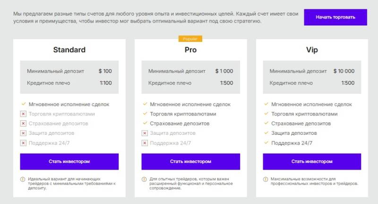Click the info icon below Vip plan
Screen dimensions: 378x204
pyautogui.click(x=266, y=180)
